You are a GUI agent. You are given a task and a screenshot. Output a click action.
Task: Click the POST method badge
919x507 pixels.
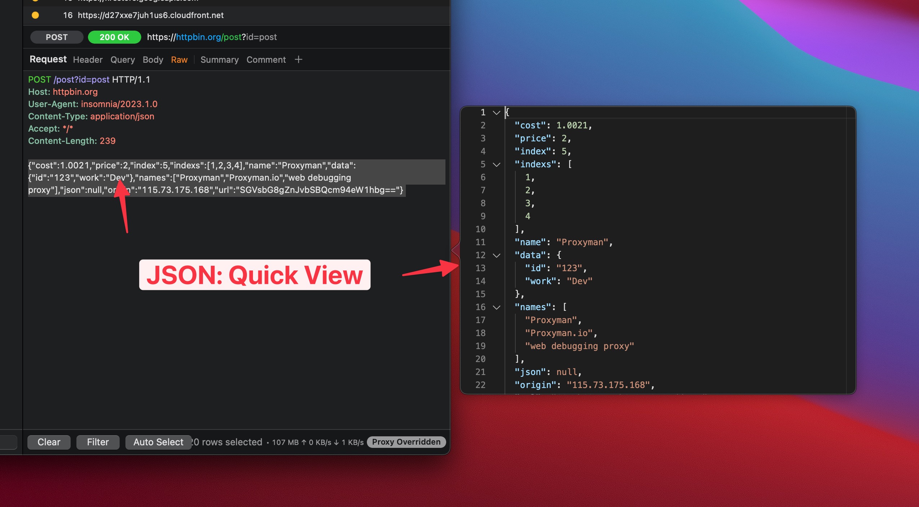pyautogui.click(x=57, y=37)
